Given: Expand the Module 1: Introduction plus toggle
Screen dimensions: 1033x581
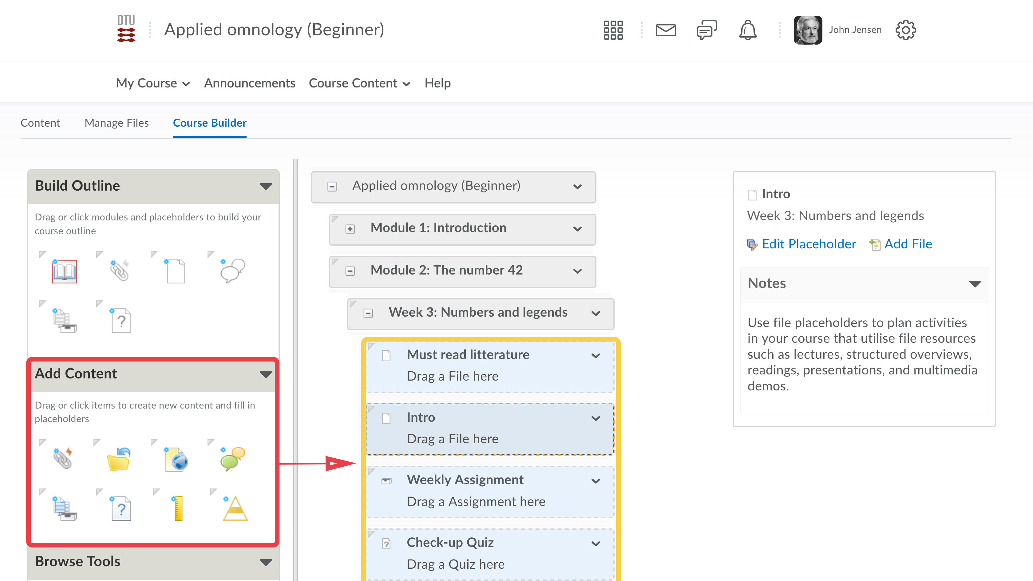Looking at the screenshot, I should pyautogui.click(x=350, y=229).
